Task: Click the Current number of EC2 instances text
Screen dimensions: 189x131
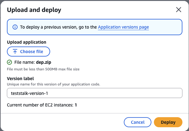Action: [42, 105]
